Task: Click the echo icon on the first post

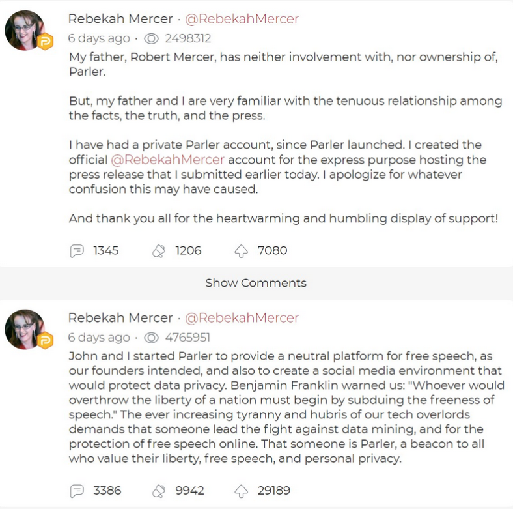Action: tap(159, 251)
